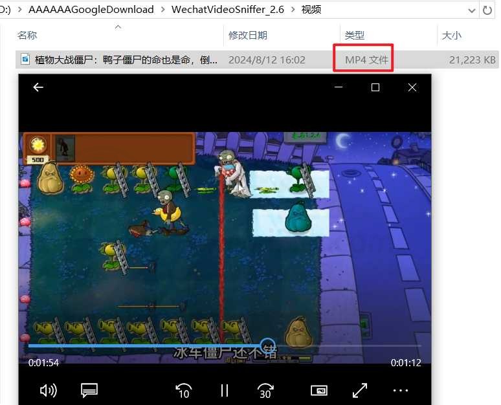Image resolution: width=501 pixels, height=405 pixels.
Task: Sort files by 修改日期 column
Action: tap(248, 35)
